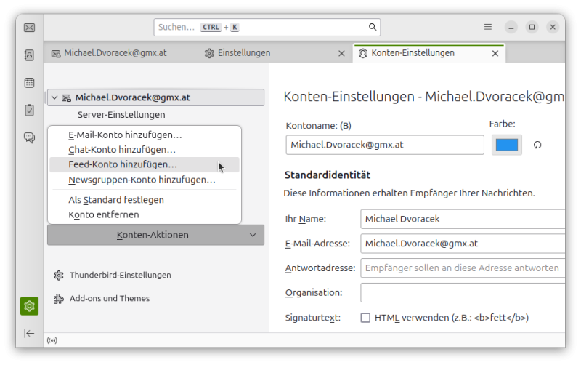This screenshot has width=581, height=365.
Task: Close the Konten-Einstellungen tab
Action: (x=495, y=53)
